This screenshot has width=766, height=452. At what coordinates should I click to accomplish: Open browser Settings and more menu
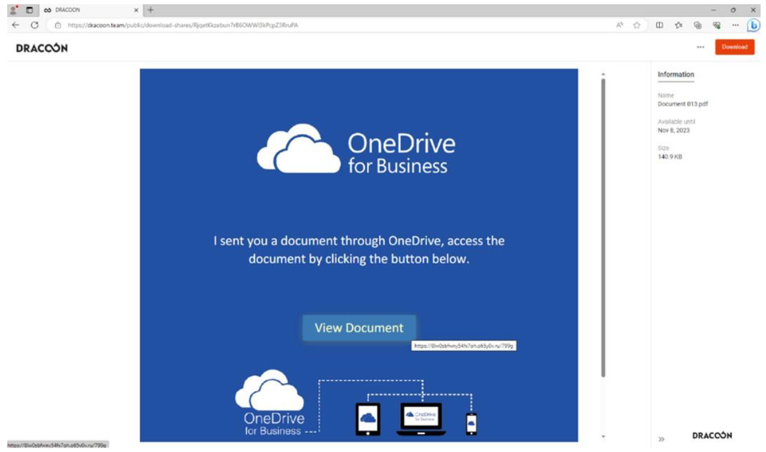(x=735, y=25)
